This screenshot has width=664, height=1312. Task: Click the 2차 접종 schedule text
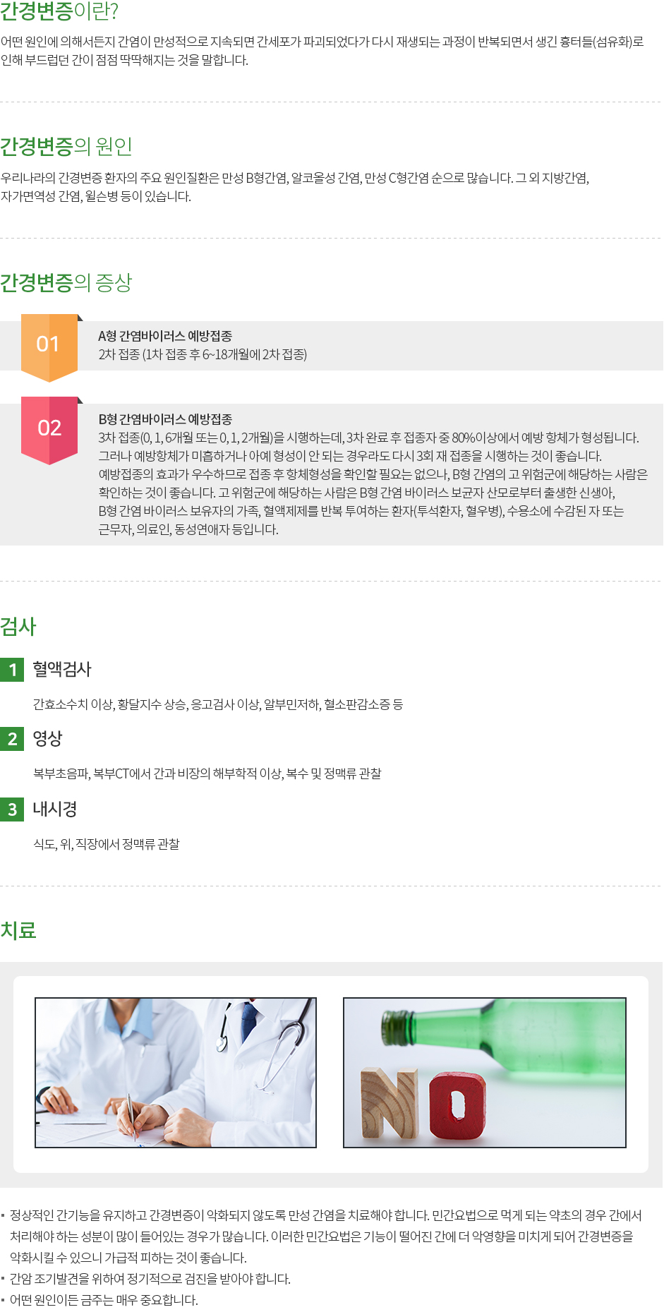(x=203, y=354)
